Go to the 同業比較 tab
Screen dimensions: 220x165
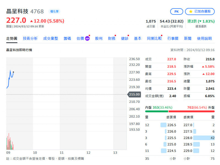[154, 38]
